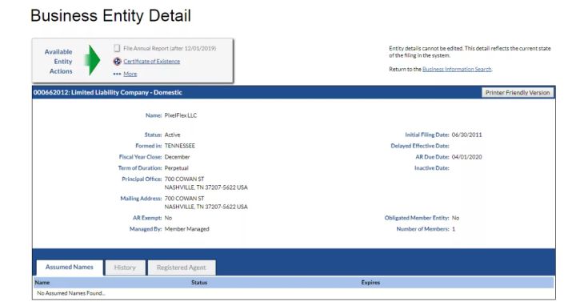
Task: Sort by the Expires column header
Action: point(370,283)
